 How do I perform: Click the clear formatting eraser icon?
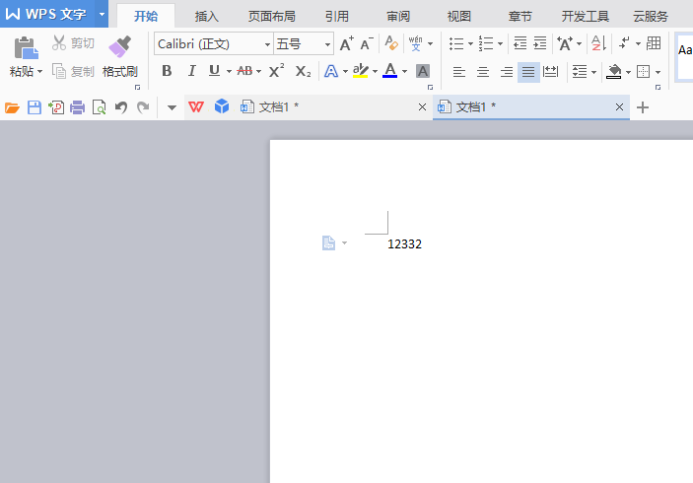point(391,43)
